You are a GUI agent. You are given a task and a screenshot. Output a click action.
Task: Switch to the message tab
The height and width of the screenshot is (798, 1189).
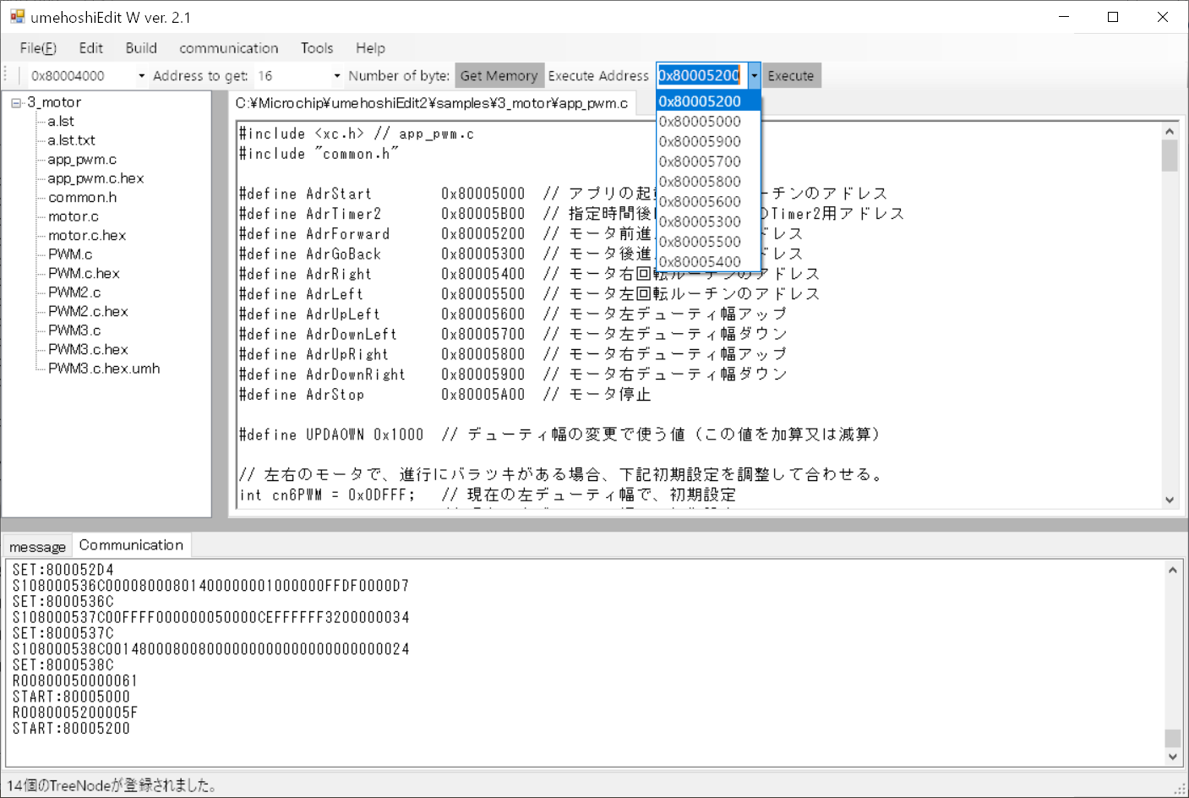click(x=37, y=547)
